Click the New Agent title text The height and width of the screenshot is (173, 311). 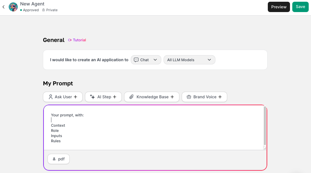(x=32, y=4)
